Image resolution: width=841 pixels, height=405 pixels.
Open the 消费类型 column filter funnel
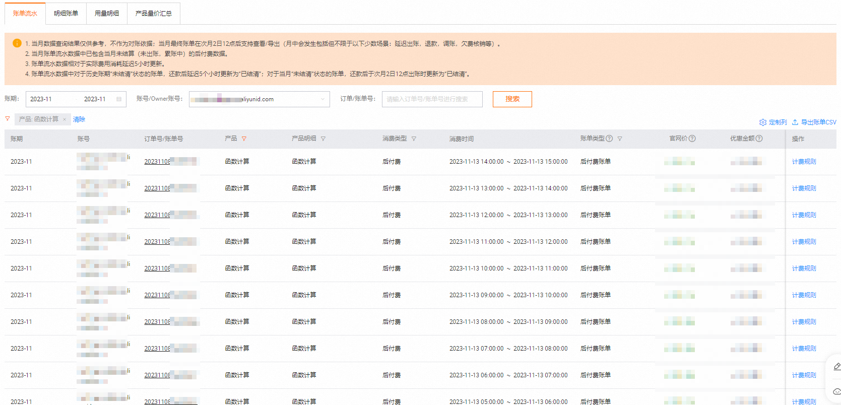(414, 139)
